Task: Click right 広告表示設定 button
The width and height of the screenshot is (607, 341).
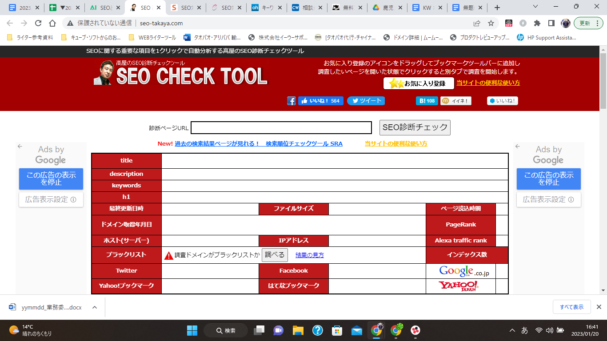Action: pyautogui.click(x=549, y=199)
